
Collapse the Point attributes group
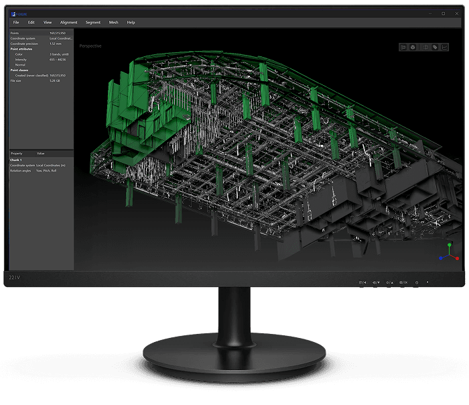tap(21, 49)
